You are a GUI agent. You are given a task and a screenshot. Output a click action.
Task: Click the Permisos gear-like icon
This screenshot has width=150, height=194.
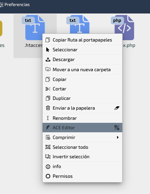click(48, 176)
